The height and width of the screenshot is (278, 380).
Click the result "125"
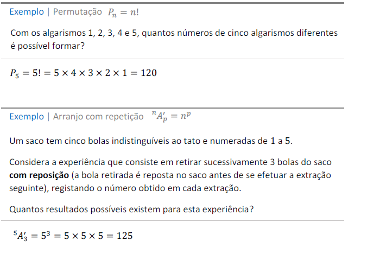[x=125, y=236]
